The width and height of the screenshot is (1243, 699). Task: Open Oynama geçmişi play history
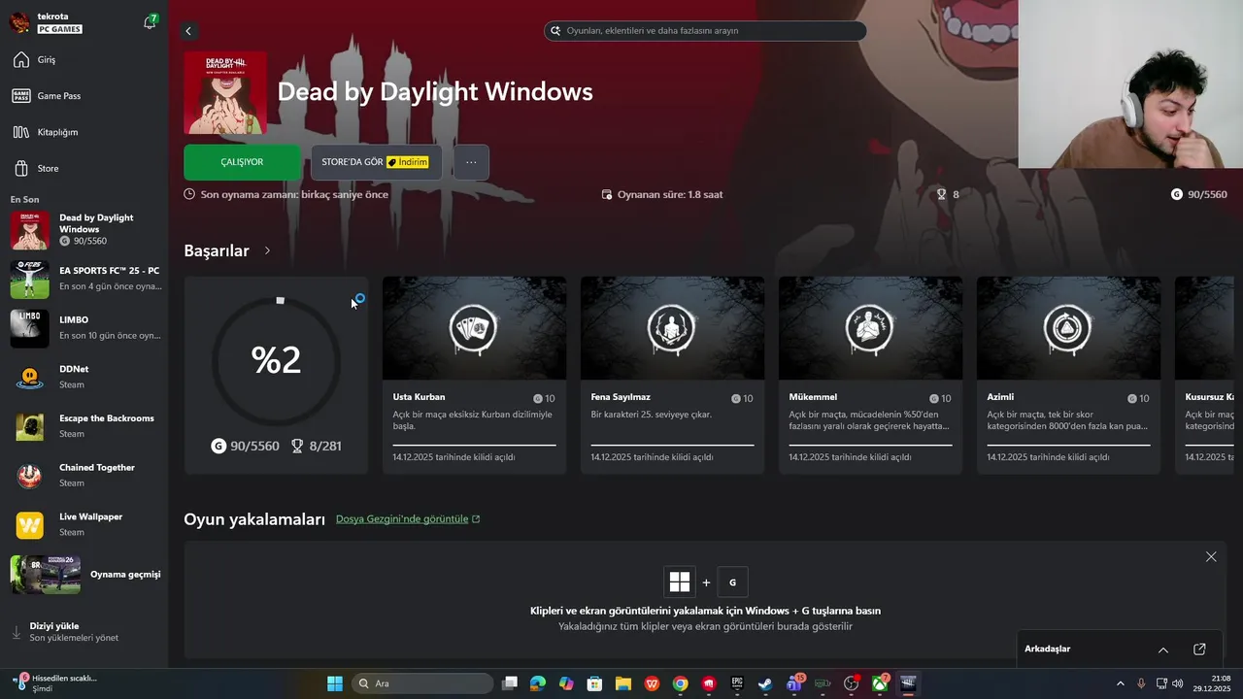coord(84,574)
